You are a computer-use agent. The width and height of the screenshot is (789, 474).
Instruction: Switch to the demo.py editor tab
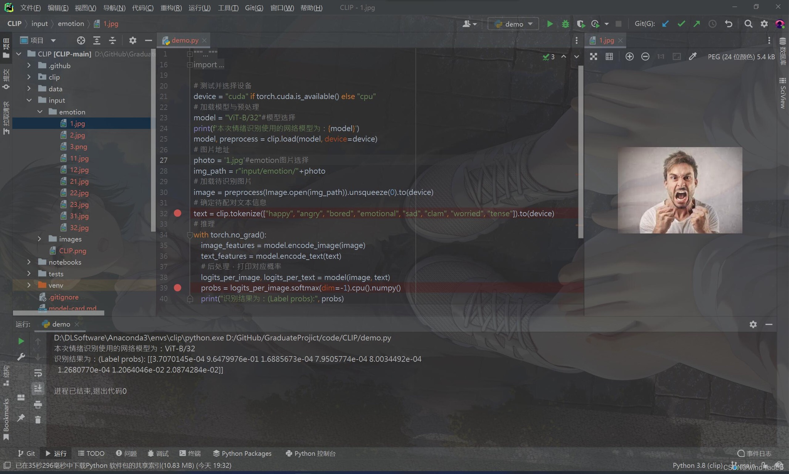[185, 40]
